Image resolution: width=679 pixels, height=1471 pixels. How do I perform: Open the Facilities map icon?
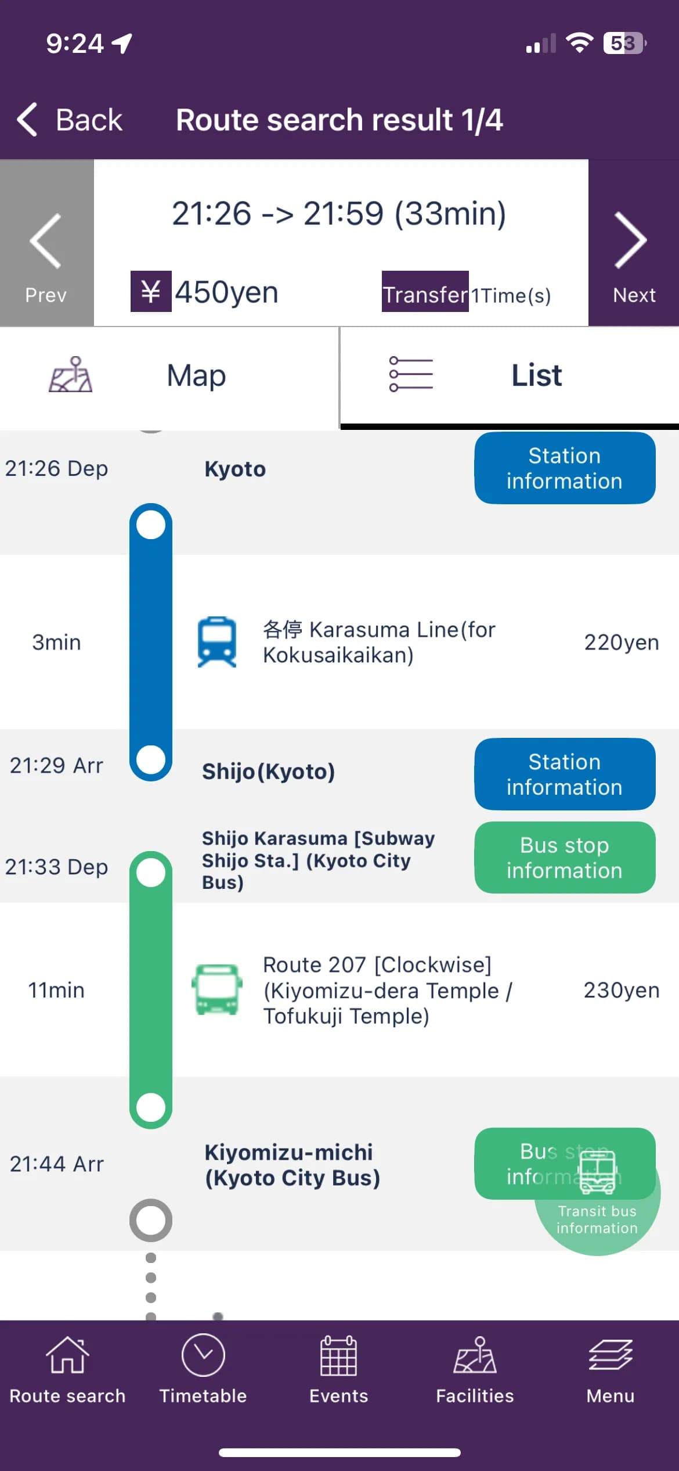coord(475,1371)
